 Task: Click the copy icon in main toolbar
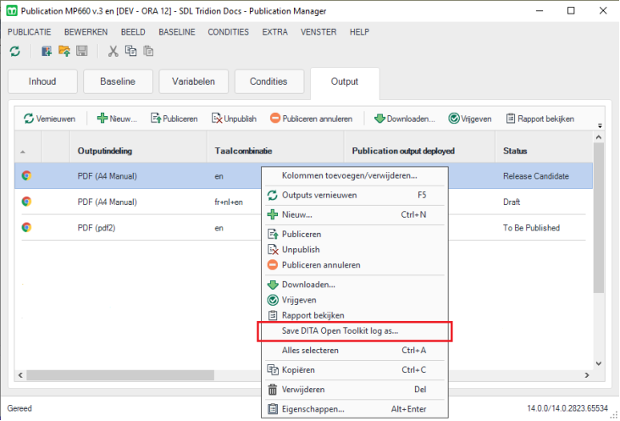pyautogui.click(x=131, y=51)
